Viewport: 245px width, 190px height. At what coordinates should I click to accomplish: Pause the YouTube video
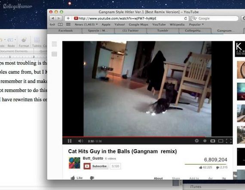[x=70, y=141]
